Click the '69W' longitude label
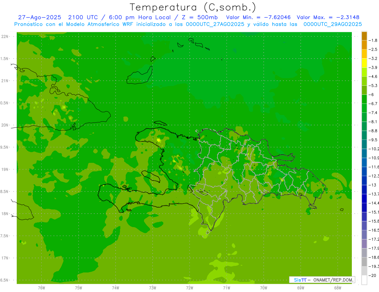 [x=301, y=288]
